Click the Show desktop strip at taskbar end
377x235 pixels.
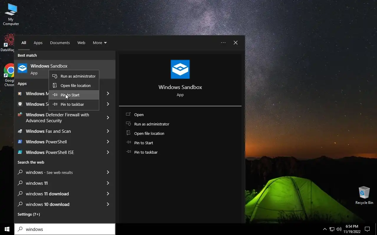(x=376, y=229)
